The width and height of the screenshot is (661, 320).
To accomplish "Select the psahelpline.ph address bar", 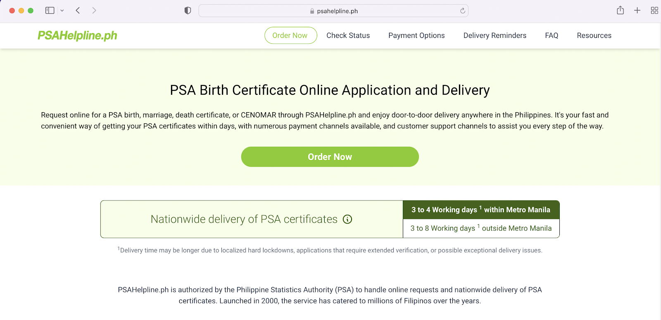I will tap(333, 11).
